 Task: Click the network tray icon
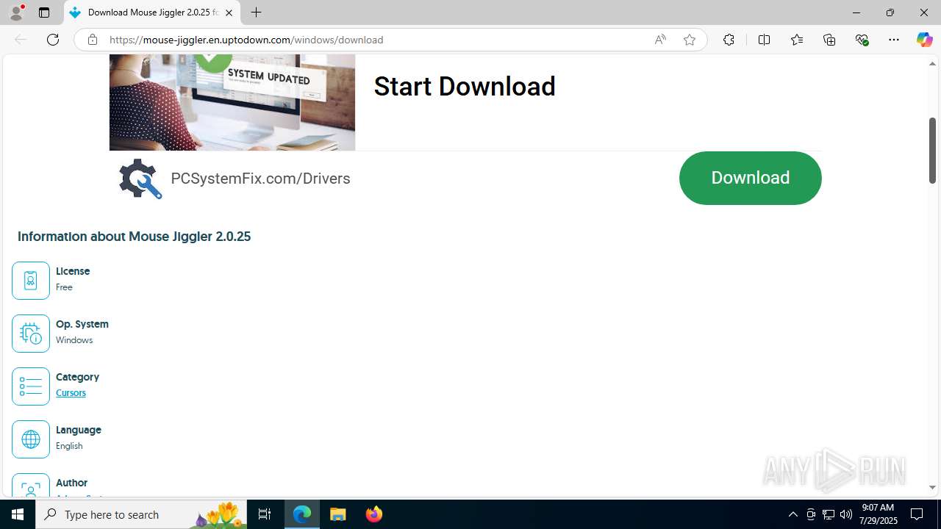tap(829, 514)
